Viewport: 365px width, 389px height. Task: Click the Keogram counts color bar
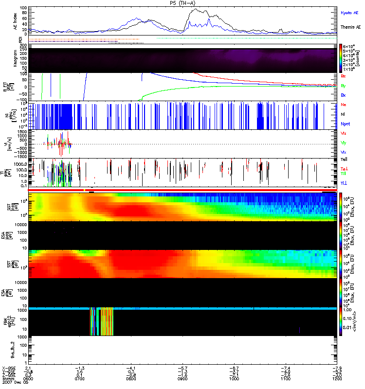[x=341, y=58]
